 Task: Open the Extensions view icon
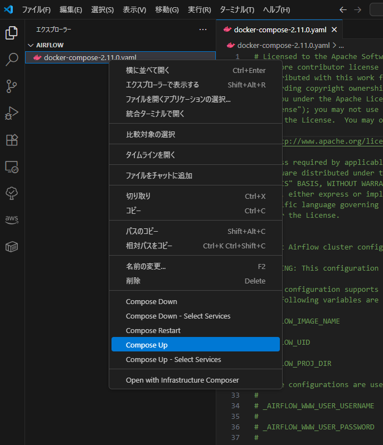point(12,140)
